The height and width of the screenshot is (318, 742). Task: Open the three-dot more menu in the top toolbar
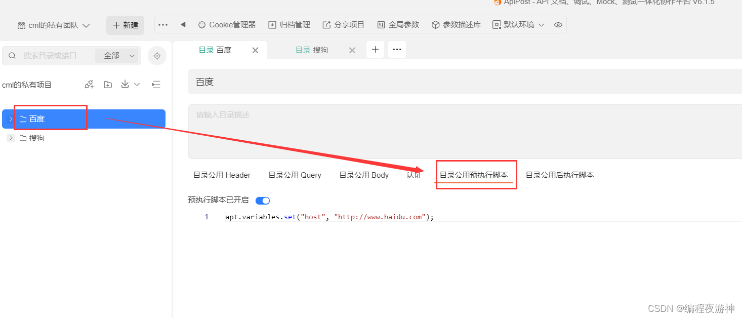click(163, 24)
